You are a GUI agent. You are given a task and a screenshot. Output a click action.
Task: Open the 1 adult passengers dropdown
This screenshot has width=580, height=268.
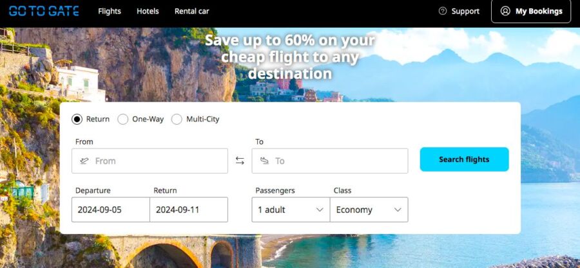291,210
